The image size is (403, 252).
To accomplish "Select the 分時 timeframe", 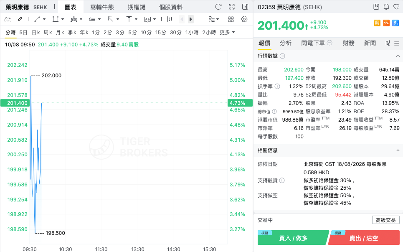I will (10, 33).
